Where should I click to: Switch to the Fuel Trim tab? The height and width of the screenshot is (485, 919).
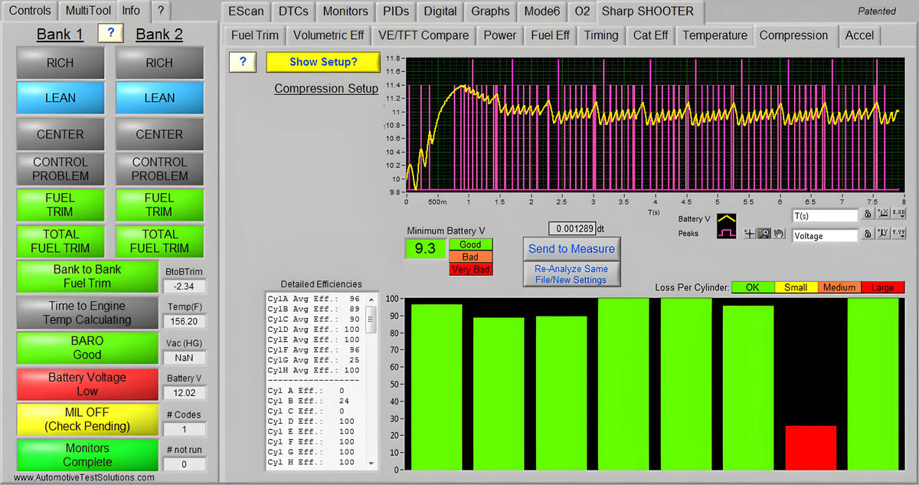[255, 35]
